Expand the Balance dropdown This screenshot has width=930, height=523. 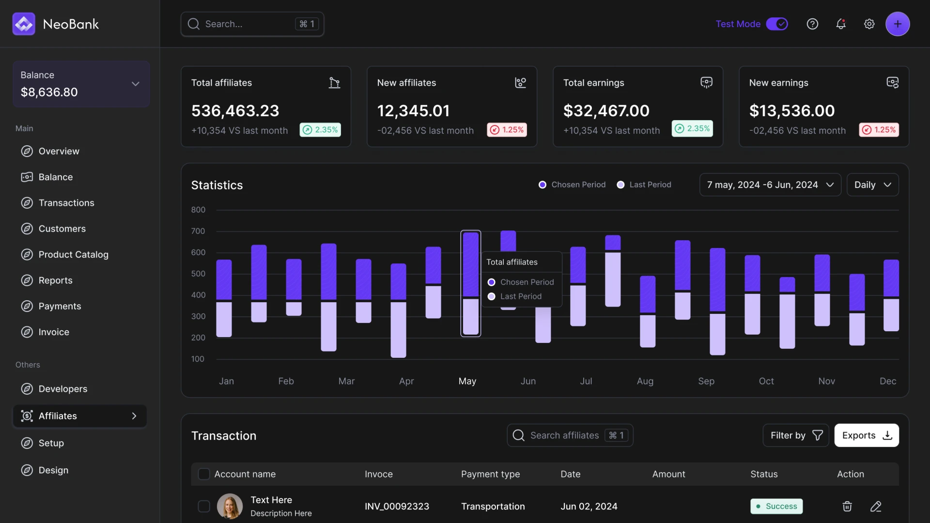click(135, 84)
